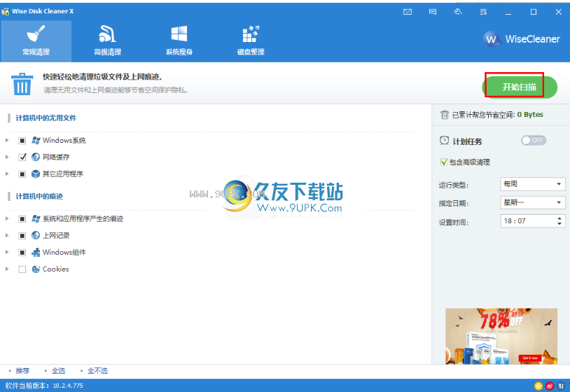Click the blue trash can icon
Viewport: 570px width, 392px height.
click(22, 84)
